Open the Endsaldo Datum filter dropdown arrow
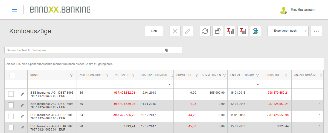Screen dimensions: 328x133 coord(258,85)
